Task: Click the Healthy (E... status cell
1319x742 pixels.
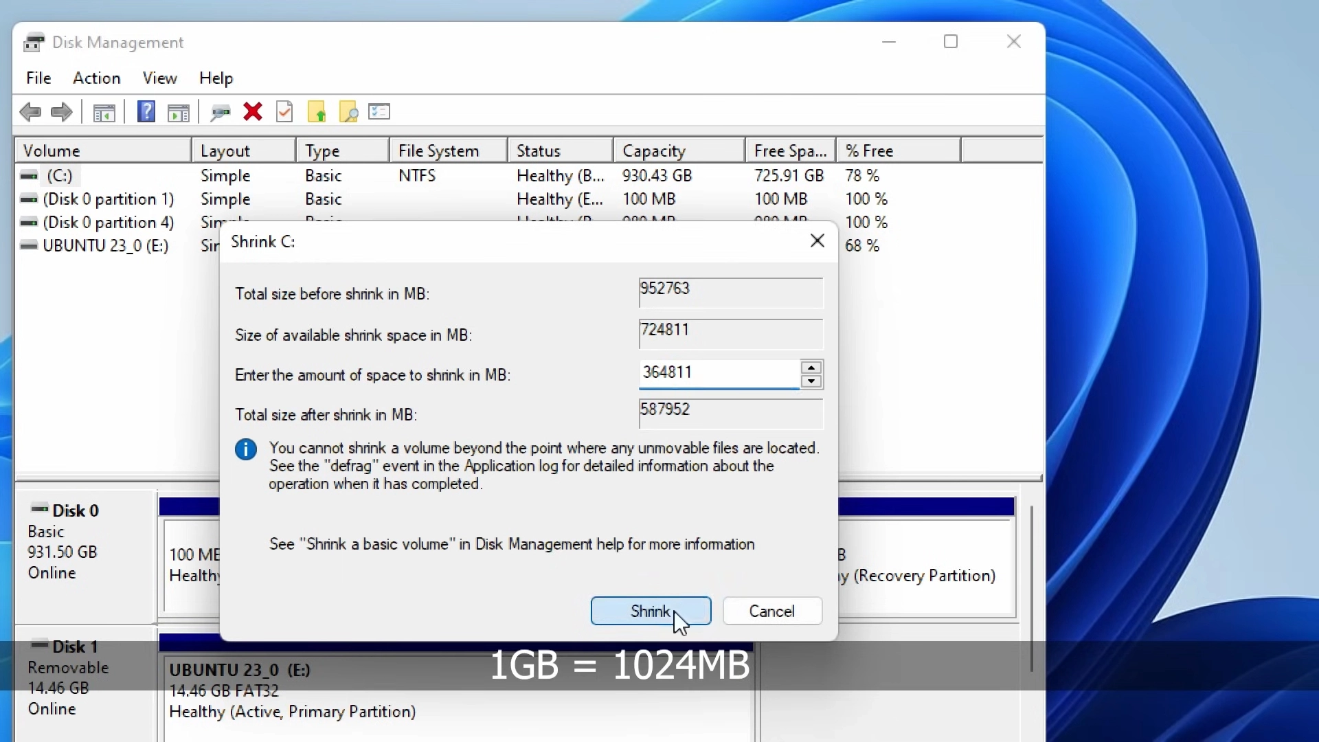Action: (561, 199)
